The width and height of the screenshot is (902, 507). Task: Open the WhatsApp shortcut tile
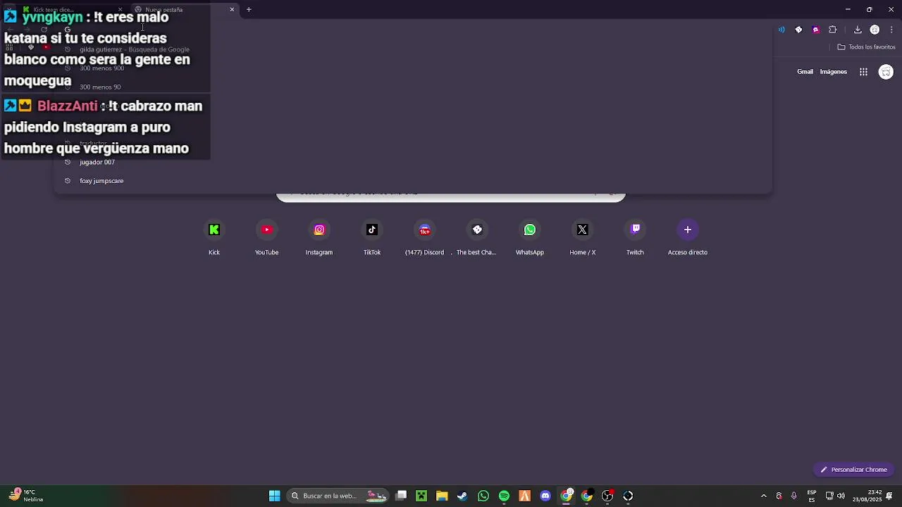(x=530, y=238)
